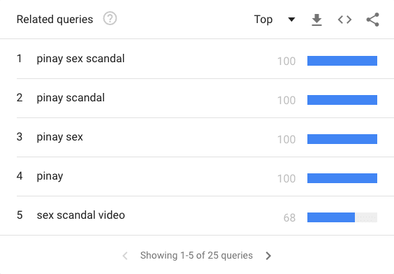The image size is (394, 274).
Task: Click the 100 score in row 2
Action: (286, 100)
